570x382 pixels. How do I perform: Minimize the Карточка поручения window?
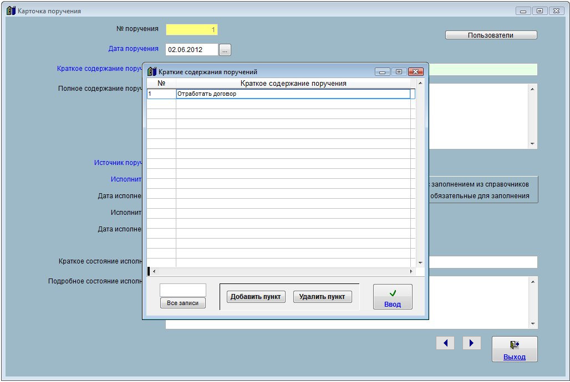pos(523,11)
